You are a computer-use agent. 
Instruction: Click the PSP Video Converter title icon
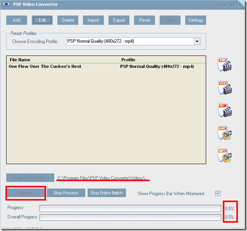tap(6, 4)
